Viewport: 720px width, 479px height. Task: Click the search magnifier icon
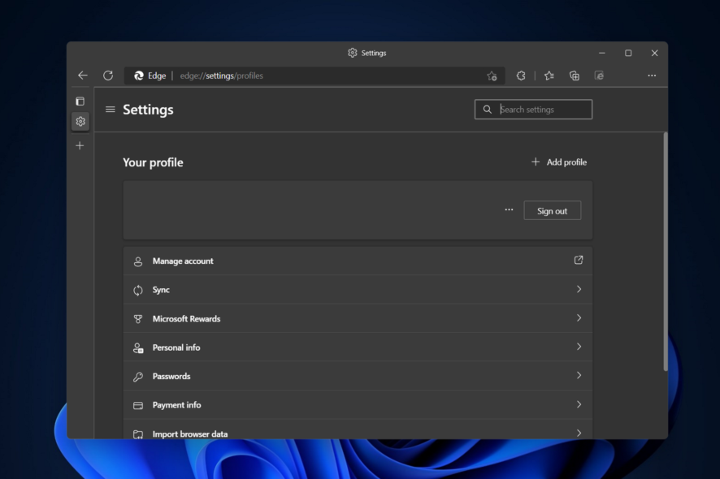(x=488, y=110)
